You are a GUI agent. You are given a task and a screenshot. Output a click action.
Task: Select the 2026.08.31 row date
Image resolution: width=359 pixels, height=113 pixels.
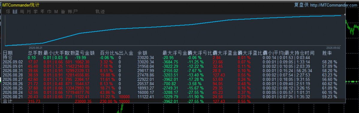coord(13,71)
